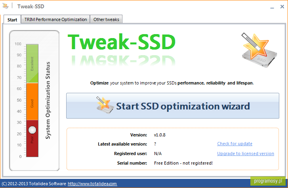Viewport: 288px width, 188px height.
Task: Close the Tweak-SSD window
Action: coord(282,7)
